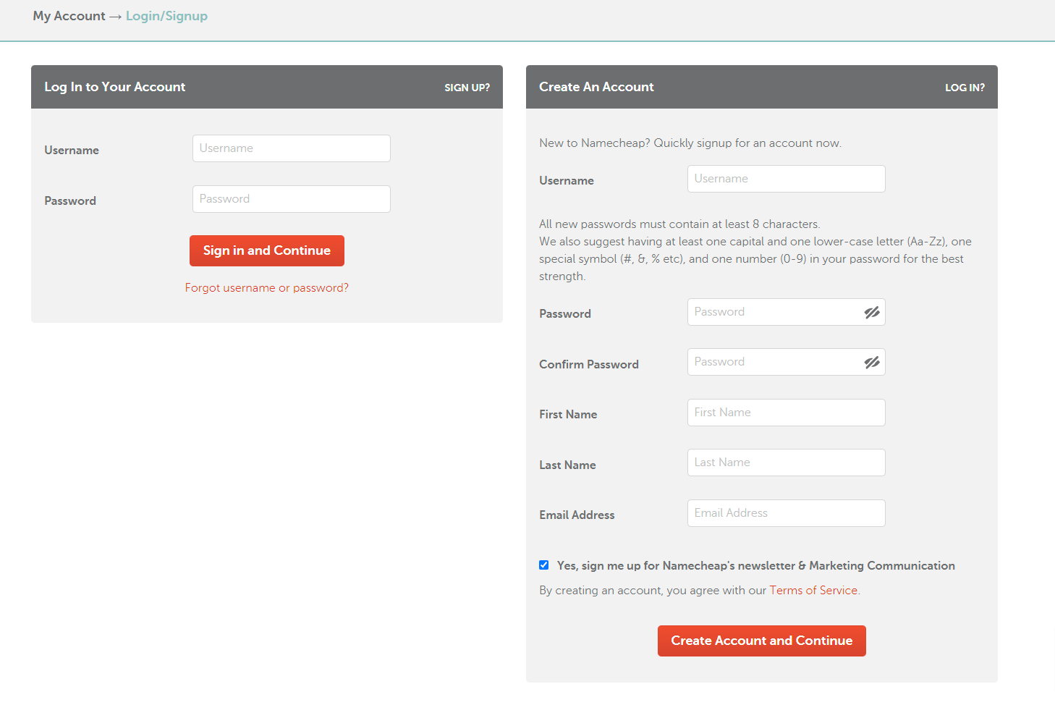Focus the Confirm Password input field
The image size is (1055, 705).
[x=787, y=362]
